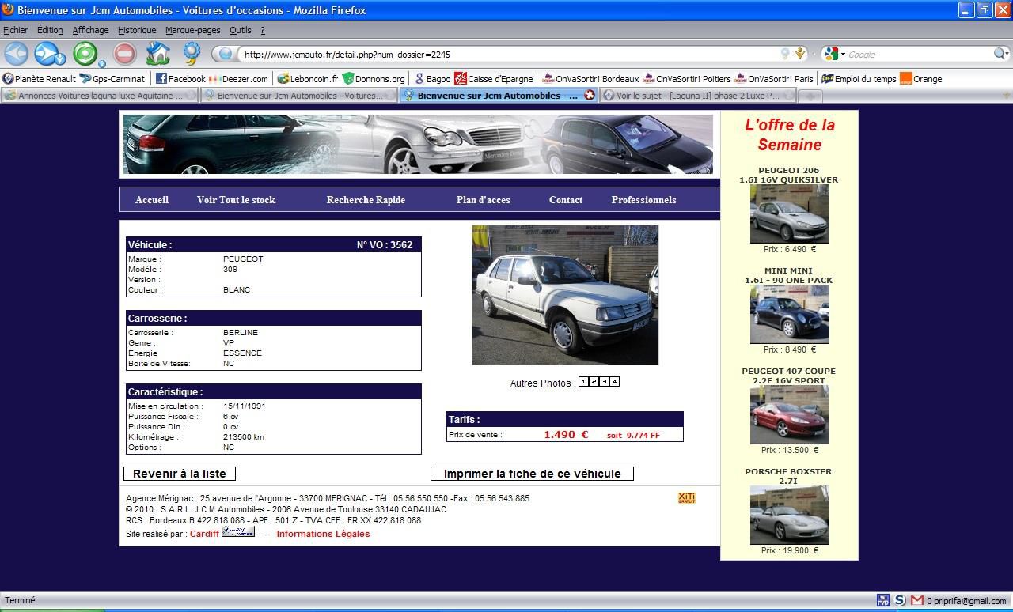Image resolution: width=1013 pixels, height=612 pixels.
Task: Open a new tab with plus button
Action: [x=810, y=96]
